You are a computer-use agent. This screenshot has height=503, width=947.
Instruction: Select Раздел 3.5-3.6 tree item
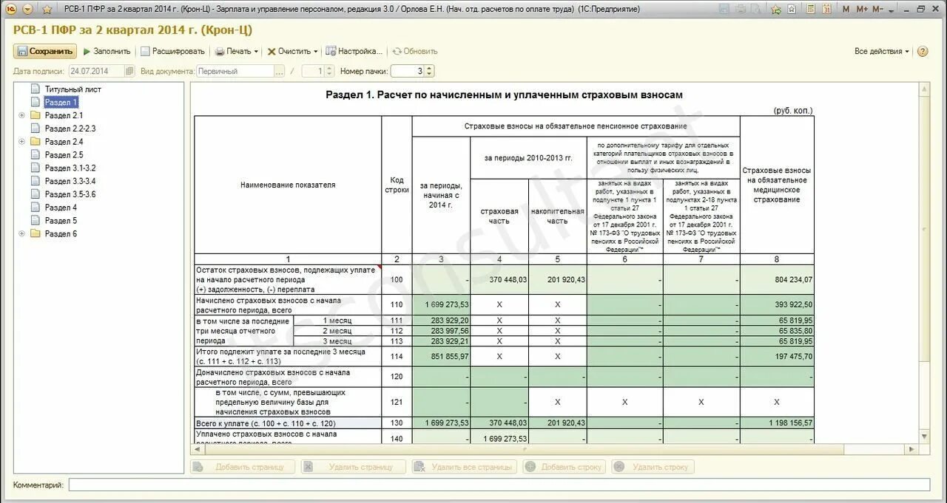pyautogui.click(x=70, y=194)
